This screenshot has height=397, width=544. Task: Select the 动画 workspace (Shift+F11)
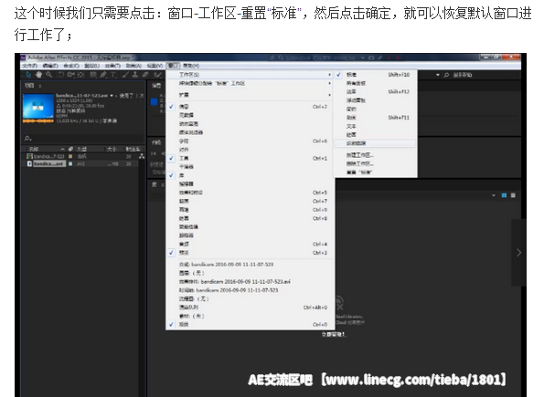tap(376, 118)
